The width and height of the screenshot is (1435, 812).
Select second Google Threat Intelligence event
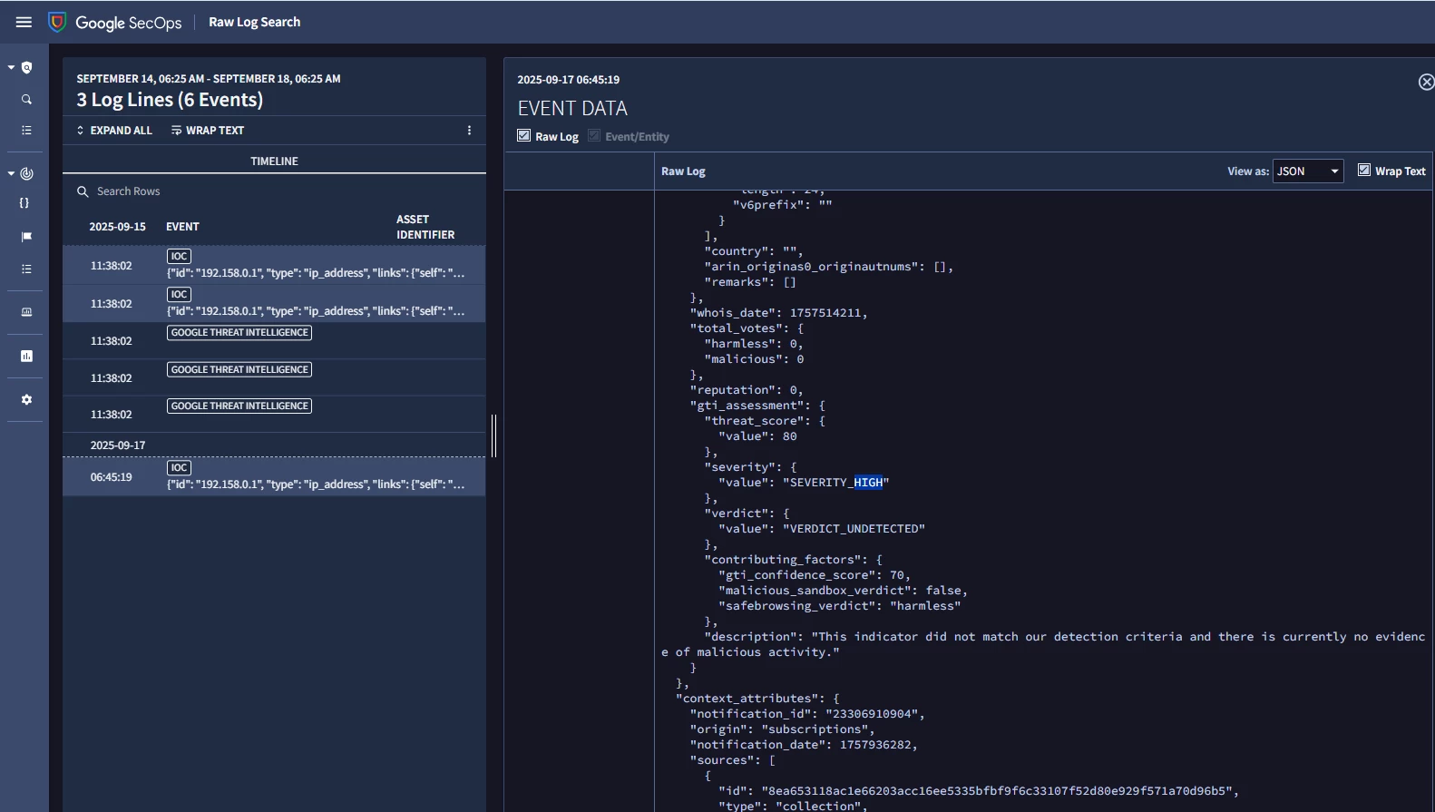(x=274, y=377)
